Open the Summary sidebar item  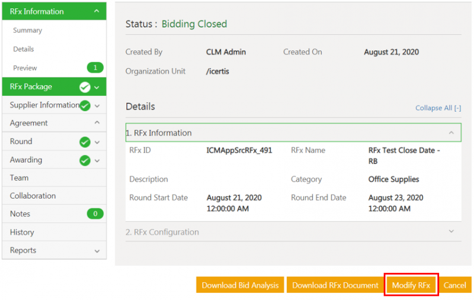click(27, 30)
